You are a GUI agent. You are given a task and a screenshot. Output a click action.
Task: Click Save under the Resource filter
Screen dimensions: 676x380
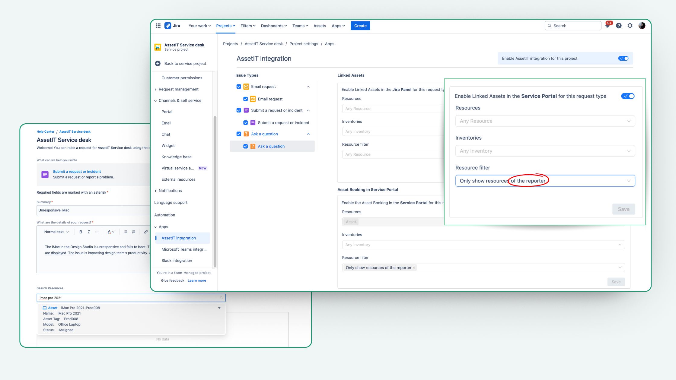[x=623, y=209]
